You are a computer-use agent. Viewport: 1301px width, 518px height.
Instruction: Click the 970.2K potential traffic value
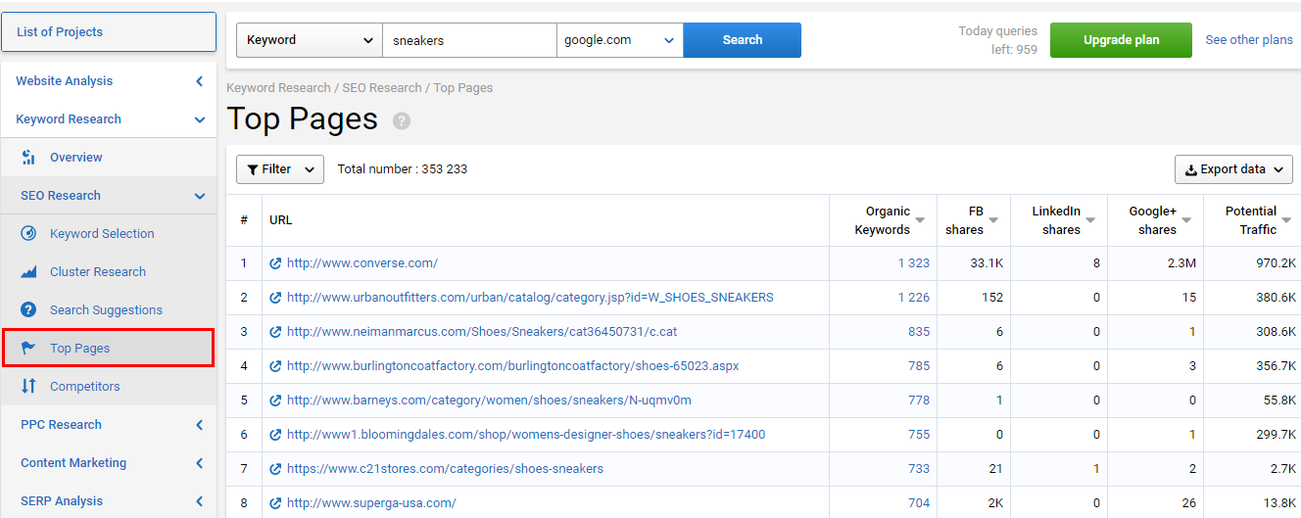click(1274, 263)
